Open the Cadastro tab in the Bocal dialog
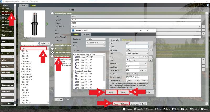 (86, 34)
